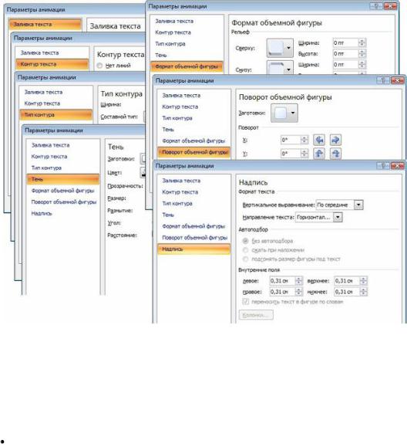This screenshot has height=447, width=407.
Task: Click the rotate-left X button in the rotation window
Action: tap(319, 140)
